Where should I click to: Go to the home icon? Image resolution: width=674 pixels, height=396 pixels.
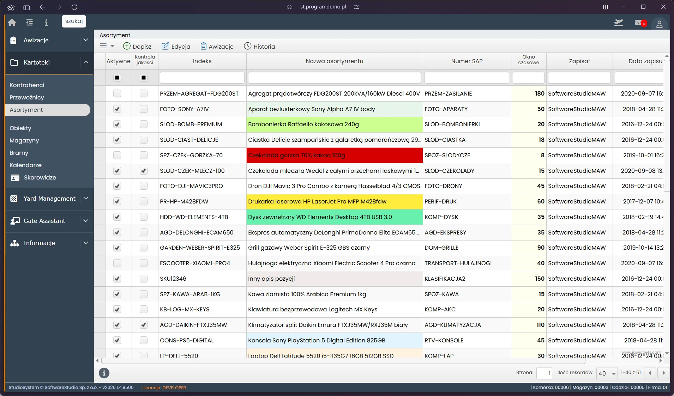(x=12, y=23)
